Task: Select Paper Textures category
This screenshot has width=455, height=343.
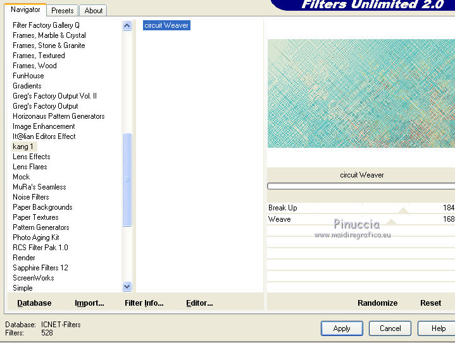Action: tap(35, 217)
